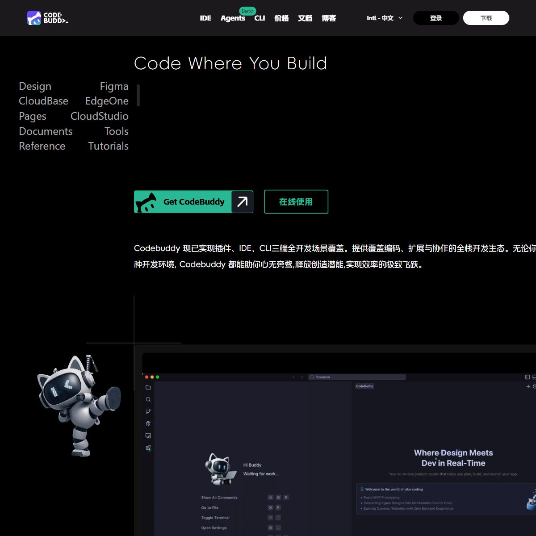This screenshot has height=536, width=536.
Task: Click Open Settings in IDE welcome
Action: [x=214, y=528]
